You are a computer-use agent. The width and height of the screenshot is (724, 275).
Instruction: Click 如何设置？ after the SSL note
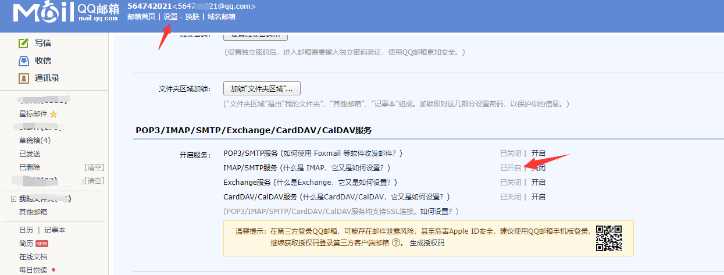(437, 212)
